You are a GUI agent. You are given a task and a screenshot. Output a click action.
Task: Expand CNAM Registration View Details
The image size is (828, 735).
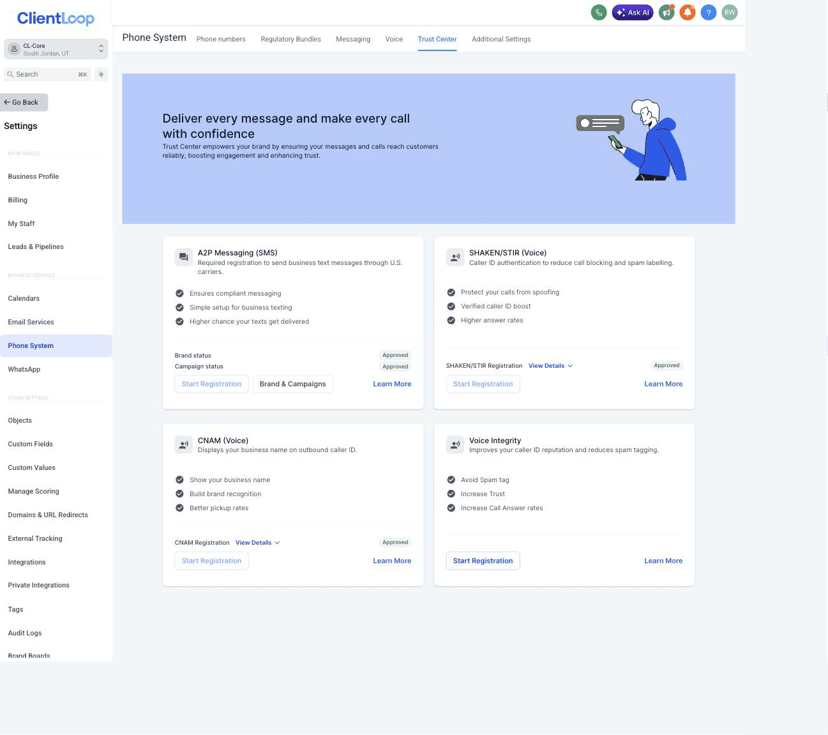tap(257, 543)
